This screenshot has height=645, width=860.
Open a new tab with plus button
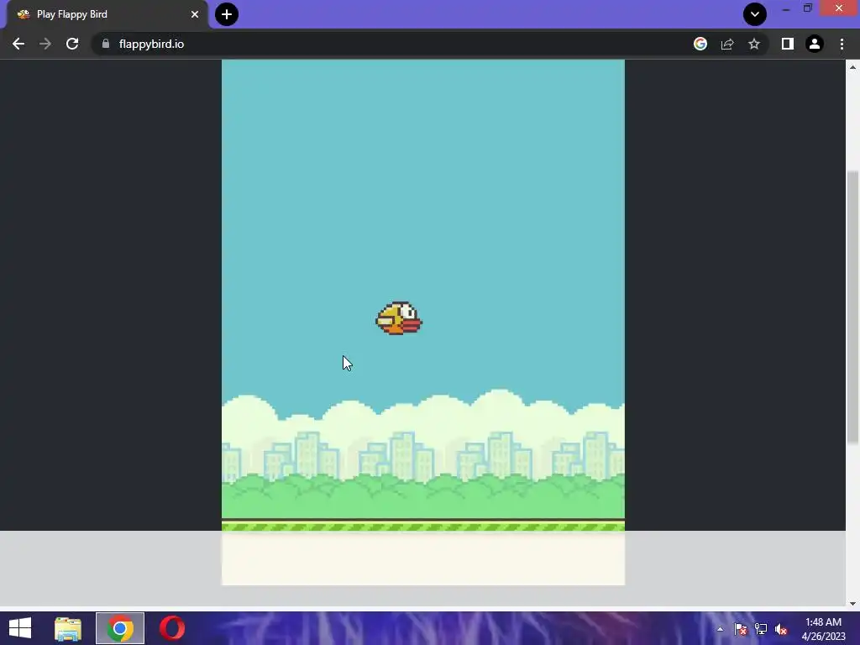tap(227, 14)
